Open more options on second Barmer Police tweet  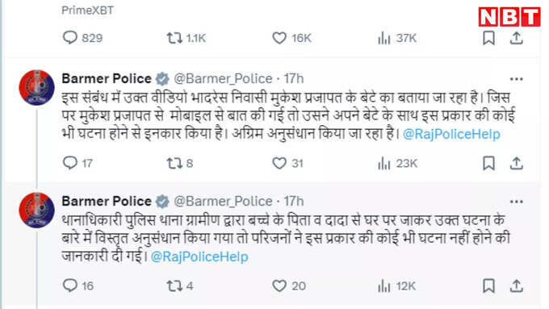pos(517,202)
